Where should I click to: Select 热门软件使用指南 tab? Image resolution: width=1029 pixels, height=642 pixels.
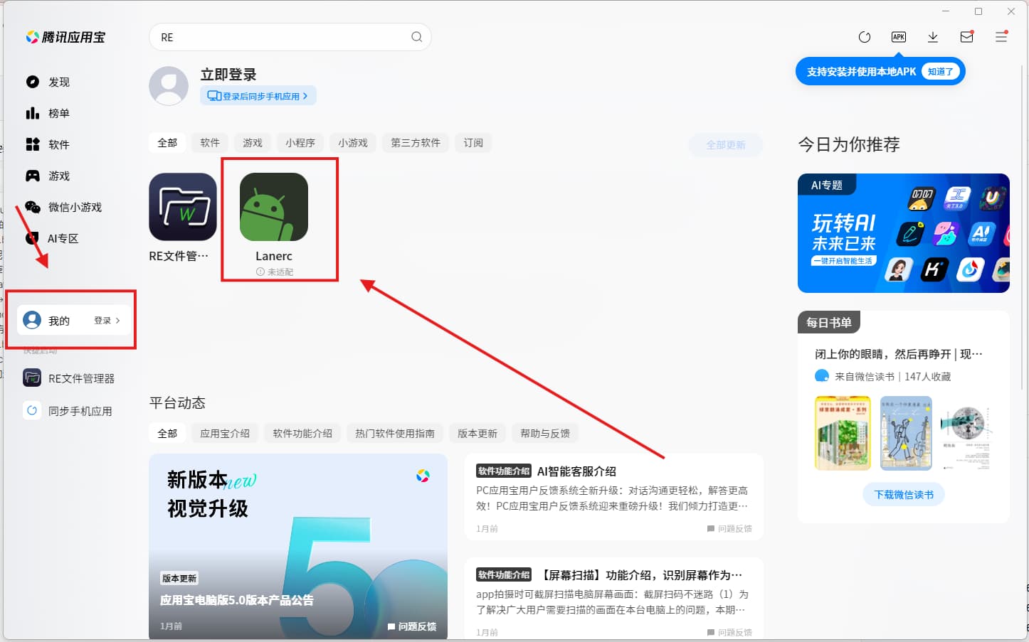tap(395, 434)
